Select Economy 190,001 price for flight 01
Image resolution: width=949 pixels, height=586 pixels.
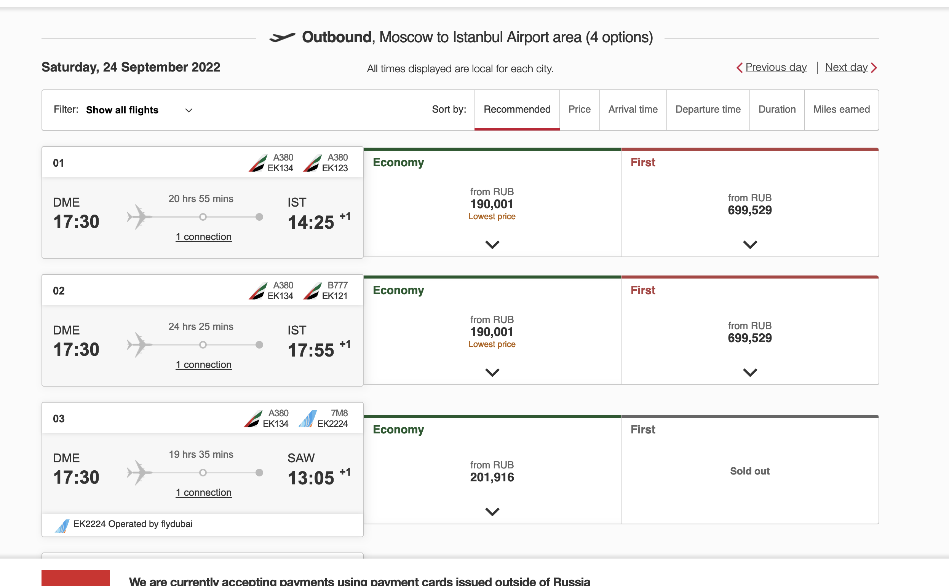tap(492, 204)
